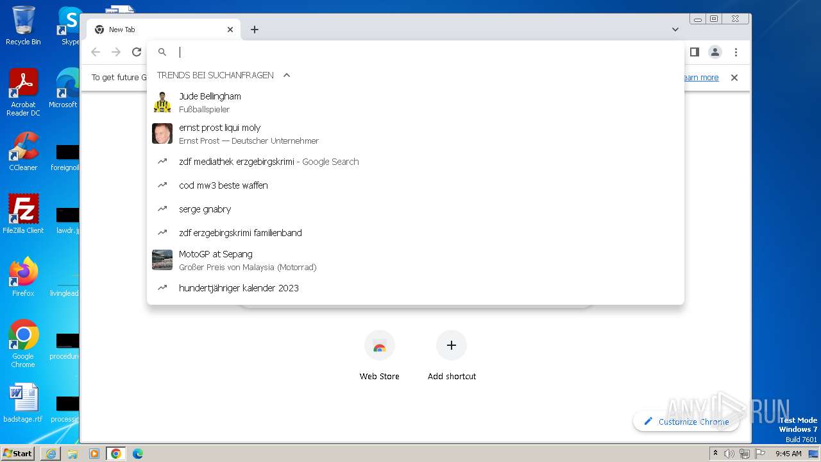Select the cod mw3 beste waffen suggestion
Image resolution: width=821 pixels, height=462 pixels.
pos(416,185)
